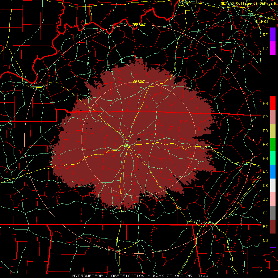Click the dark red BI swatch
Screen dimensions: 278x278
pos(273,227)
